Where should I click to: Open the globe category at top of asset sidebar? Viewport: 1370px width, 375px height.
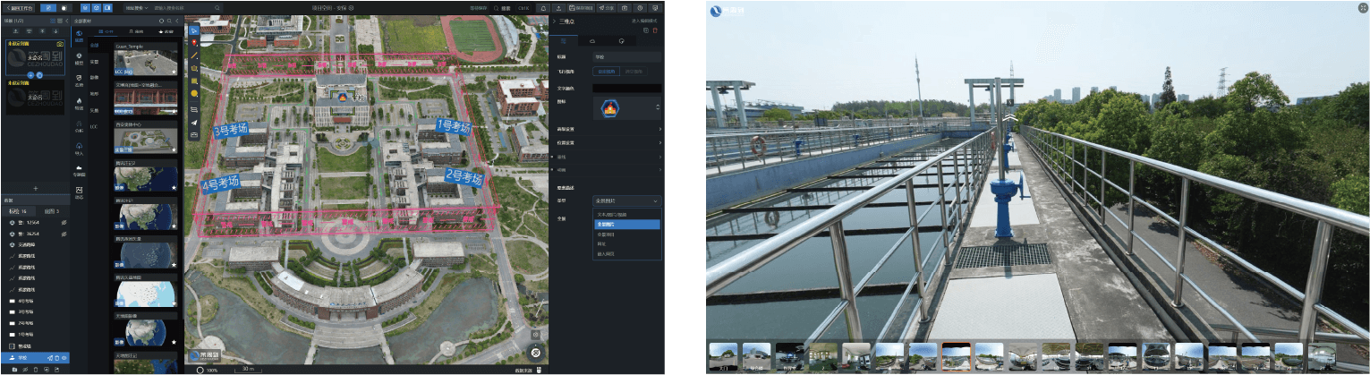(79, 38)
